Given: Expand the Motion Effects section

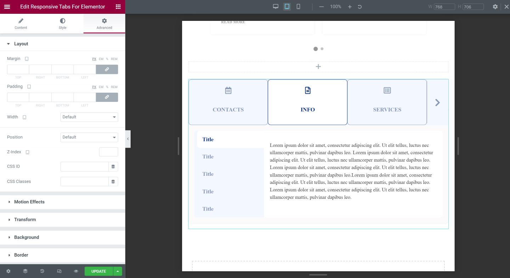Looking at the screenshot, I should pos(62,202).
